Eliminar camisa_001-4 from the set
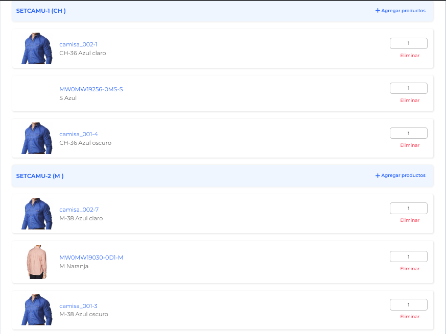 click(410, 145)
